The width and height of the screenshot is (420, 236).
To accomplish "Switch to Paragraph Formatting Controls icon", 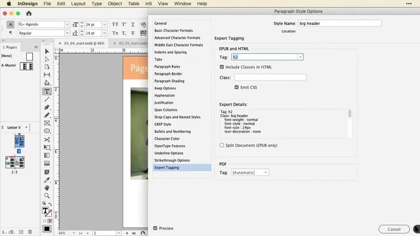I will [10, 33].
